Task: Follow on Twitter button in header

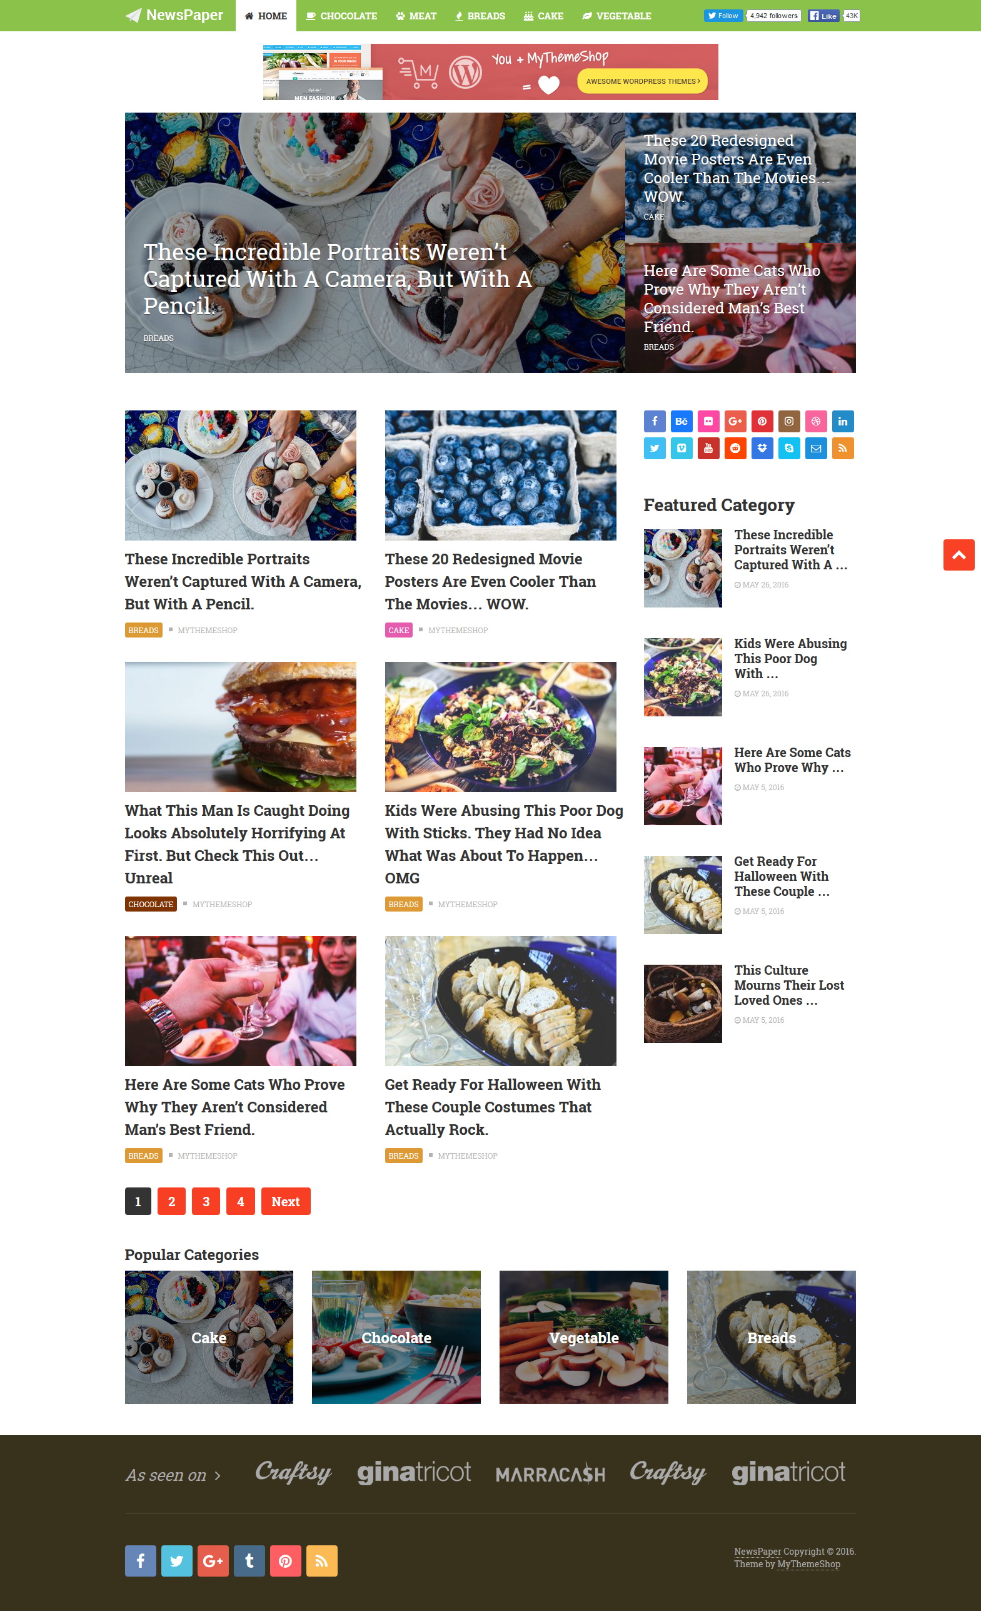Action: point(723,16)
